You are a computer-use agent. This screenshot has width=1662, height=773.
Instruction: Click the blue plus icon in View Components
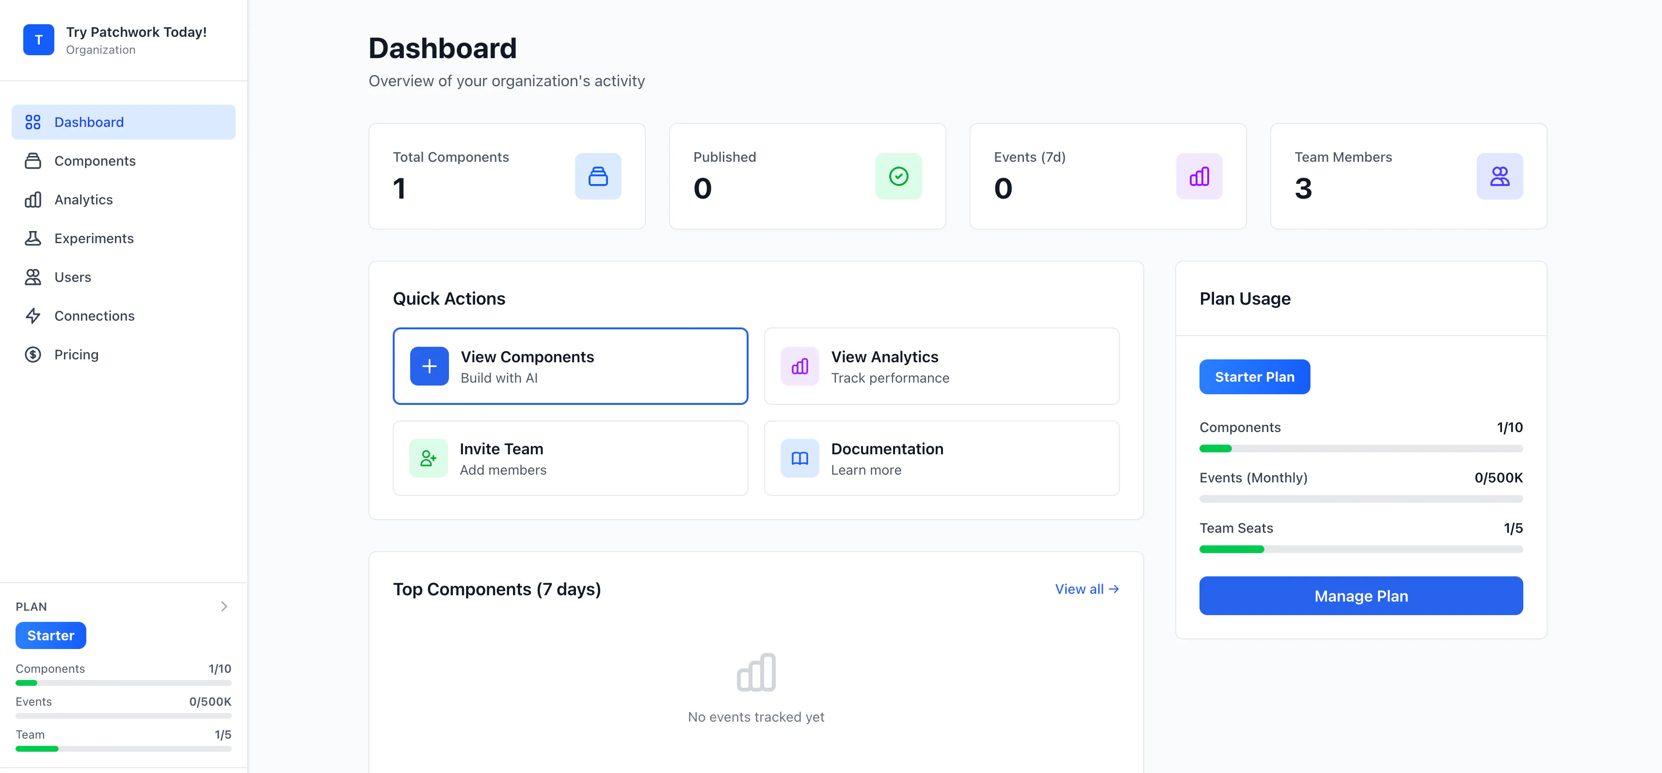430,366
